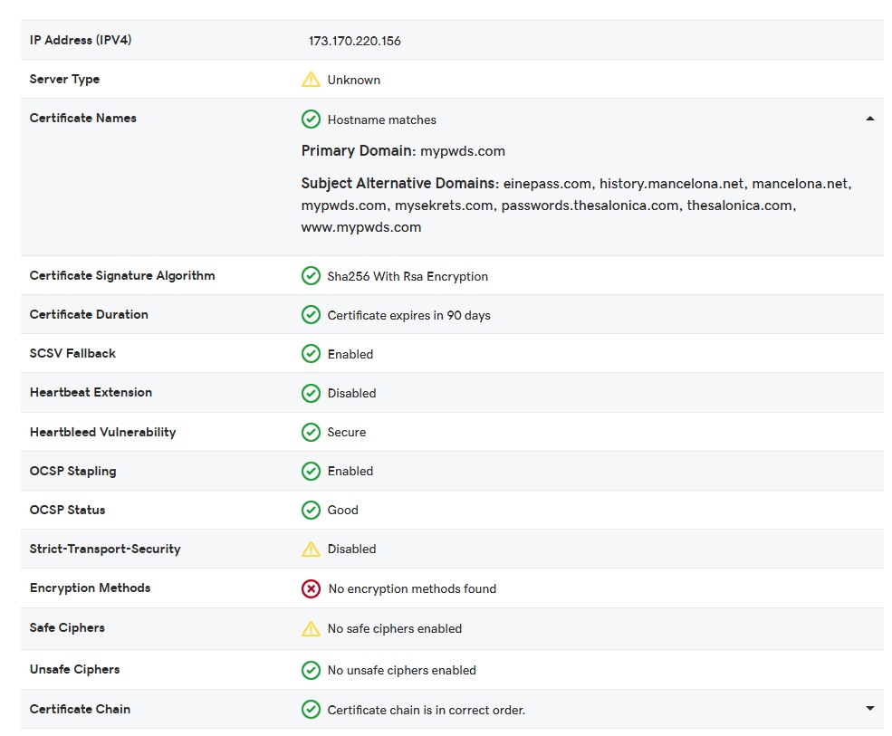Click the Unsafe Ciphers label
Viewport: 892px width, 736px height.
coord(74,669)
